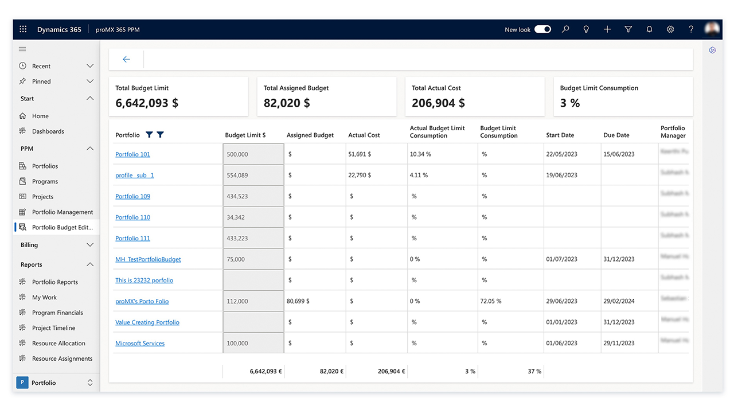Expand the Pinned section

(x=90, y=81)
